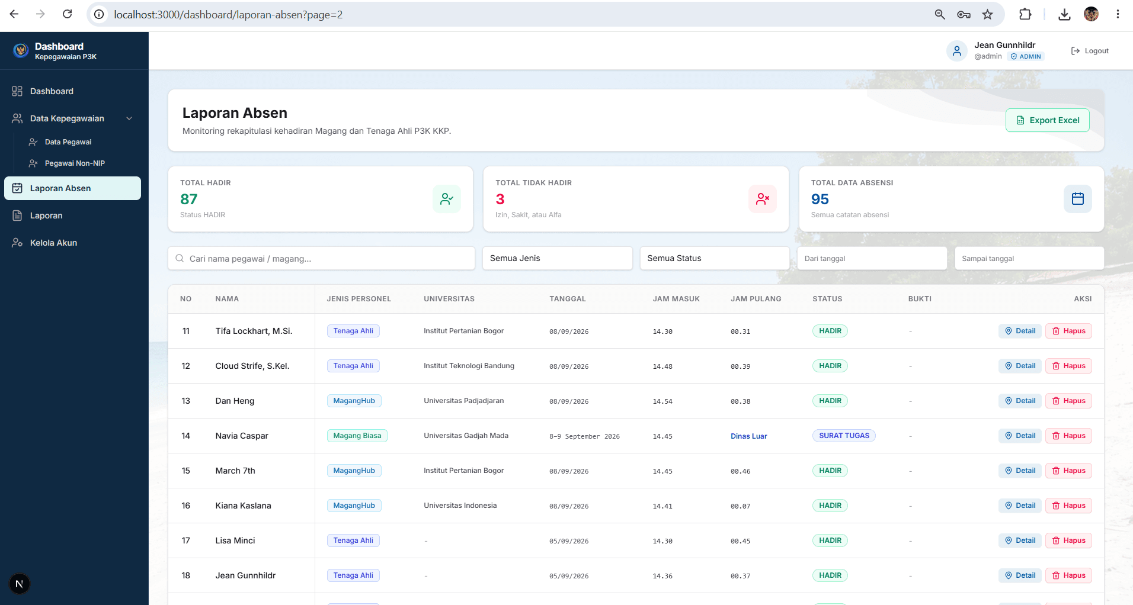
Task: Open the password manager key icon
Action: pyautogui.click(x=964, y=14)
